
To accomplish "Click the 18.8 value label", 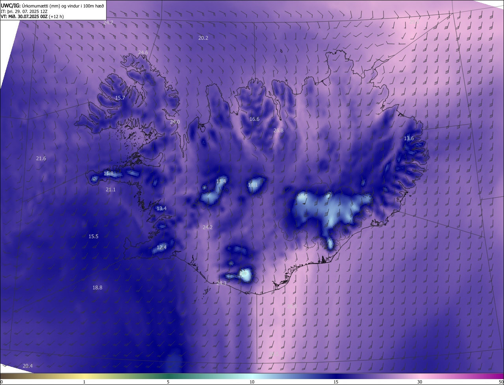I will click(97, 288).
